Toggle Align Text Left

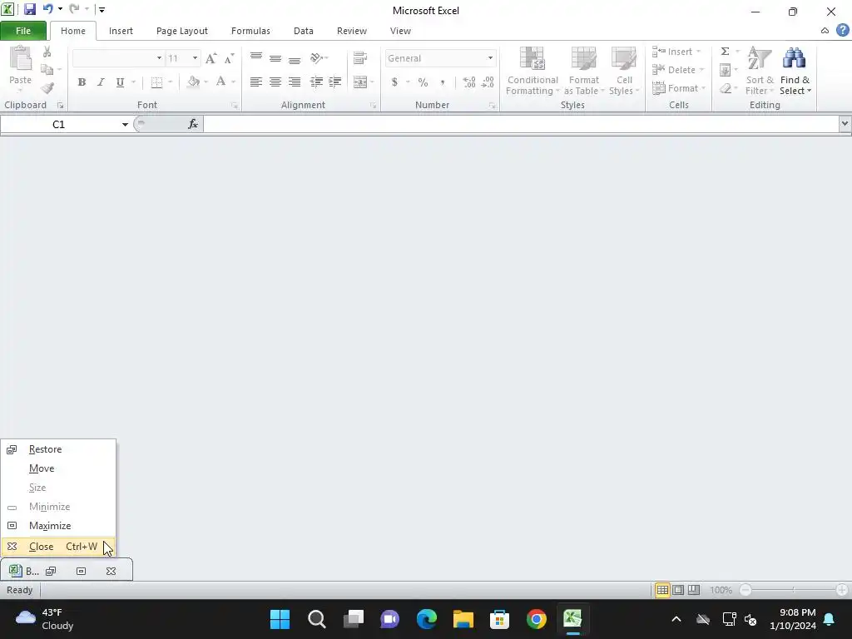pyautogui.click(x=256, y=82)
